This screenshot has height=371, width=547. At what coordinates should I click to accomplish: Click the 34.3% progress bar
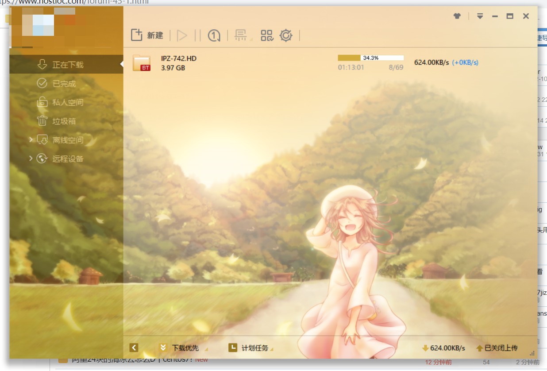click(371, 58)
